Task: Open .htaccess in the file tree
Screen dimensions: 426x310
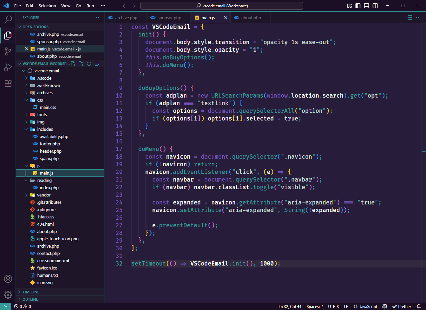Action: (60, 217)
